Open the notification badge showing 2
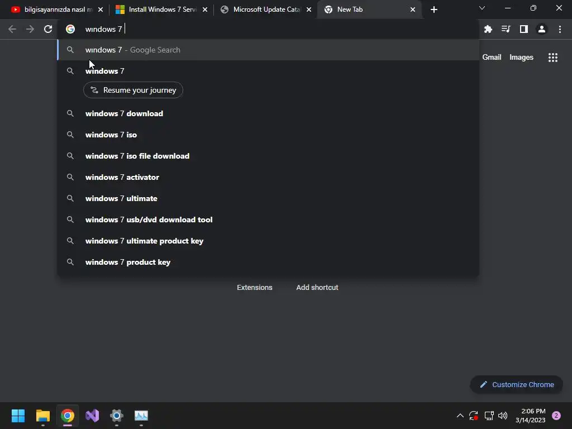 tap(556, 416)
